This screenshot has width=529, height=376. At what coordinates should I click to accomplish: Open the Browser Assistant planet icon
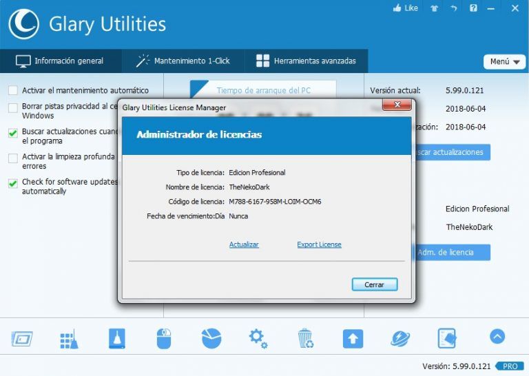coord(400,339)
